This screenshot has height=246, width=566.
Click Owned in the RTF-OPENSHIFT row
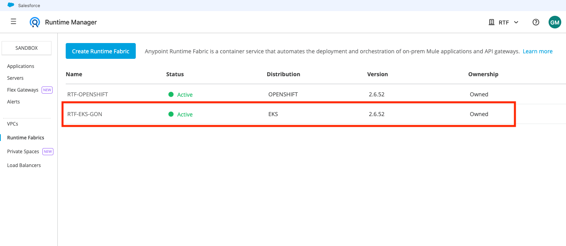pos(479,94)
